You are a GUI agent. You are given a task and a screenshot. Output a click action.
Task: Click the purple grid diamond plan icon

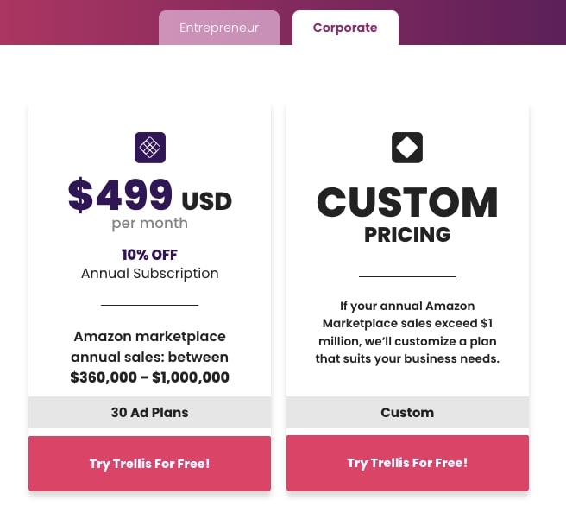coord(150,148)
